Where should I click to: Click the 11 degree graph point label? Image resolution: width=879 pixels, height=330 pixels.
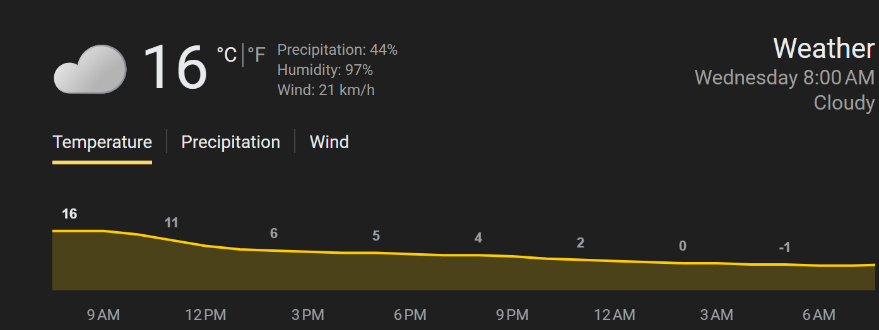172,222
